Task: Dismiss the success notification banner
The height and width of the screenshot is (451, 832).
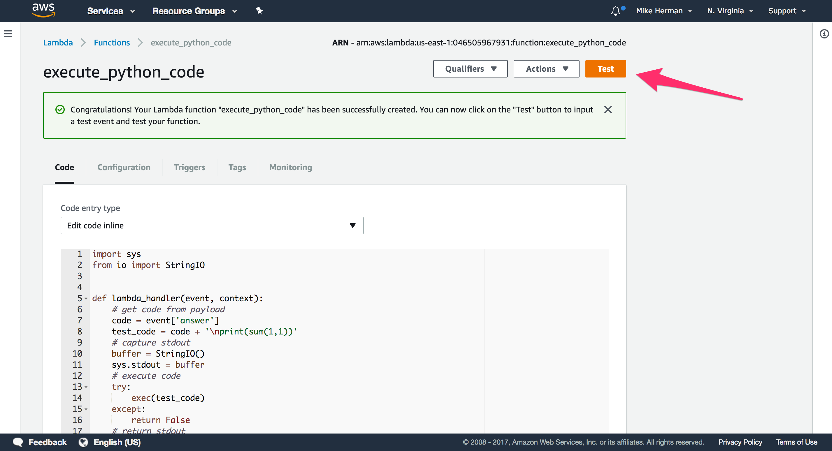Action: pos(608,110)
